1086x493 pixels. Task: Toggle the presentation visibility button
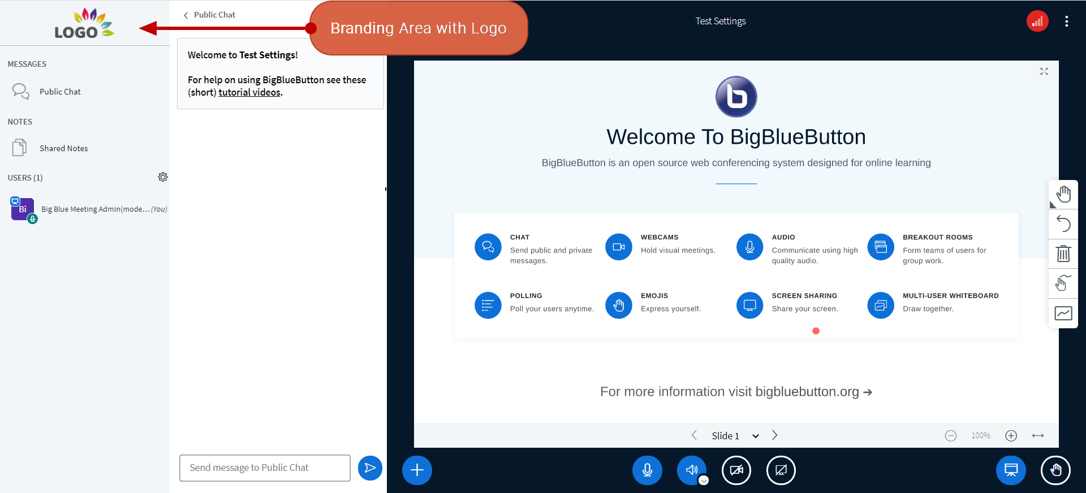pyautogui.click(x=1011, y=470)
